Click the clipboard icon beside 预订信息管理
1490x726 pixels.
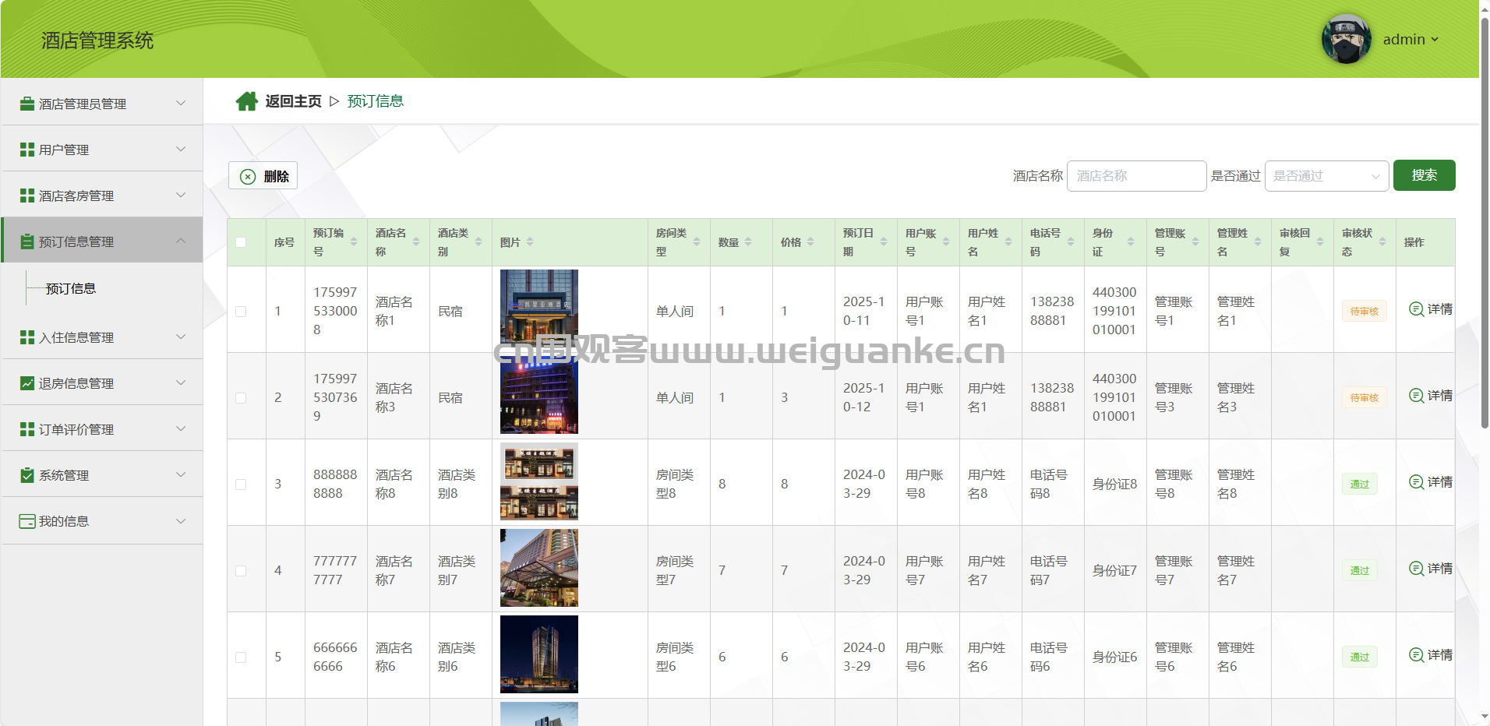click(x=27, y=241)
